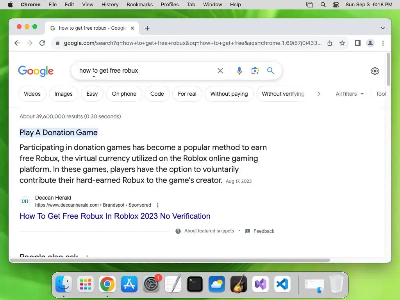Select the Easy filter chip
Viewport: 400px width, 300px height.
click(92, 94)
